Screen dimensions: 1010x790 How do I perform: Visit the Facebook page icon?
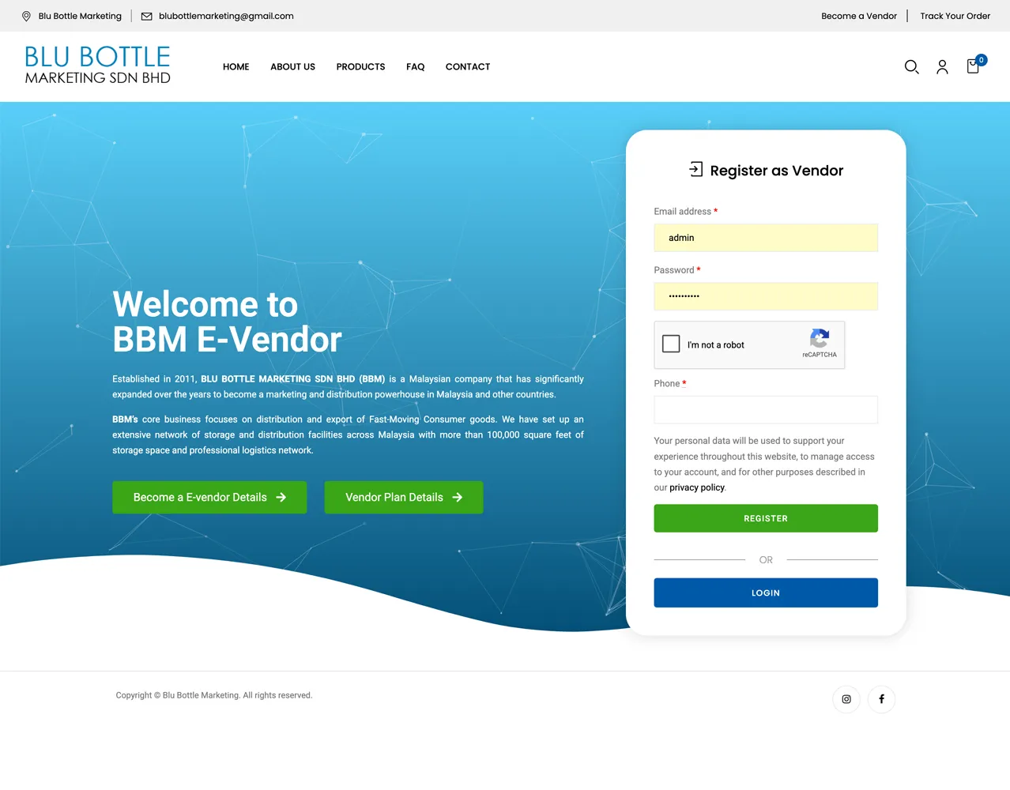(881, 699)
